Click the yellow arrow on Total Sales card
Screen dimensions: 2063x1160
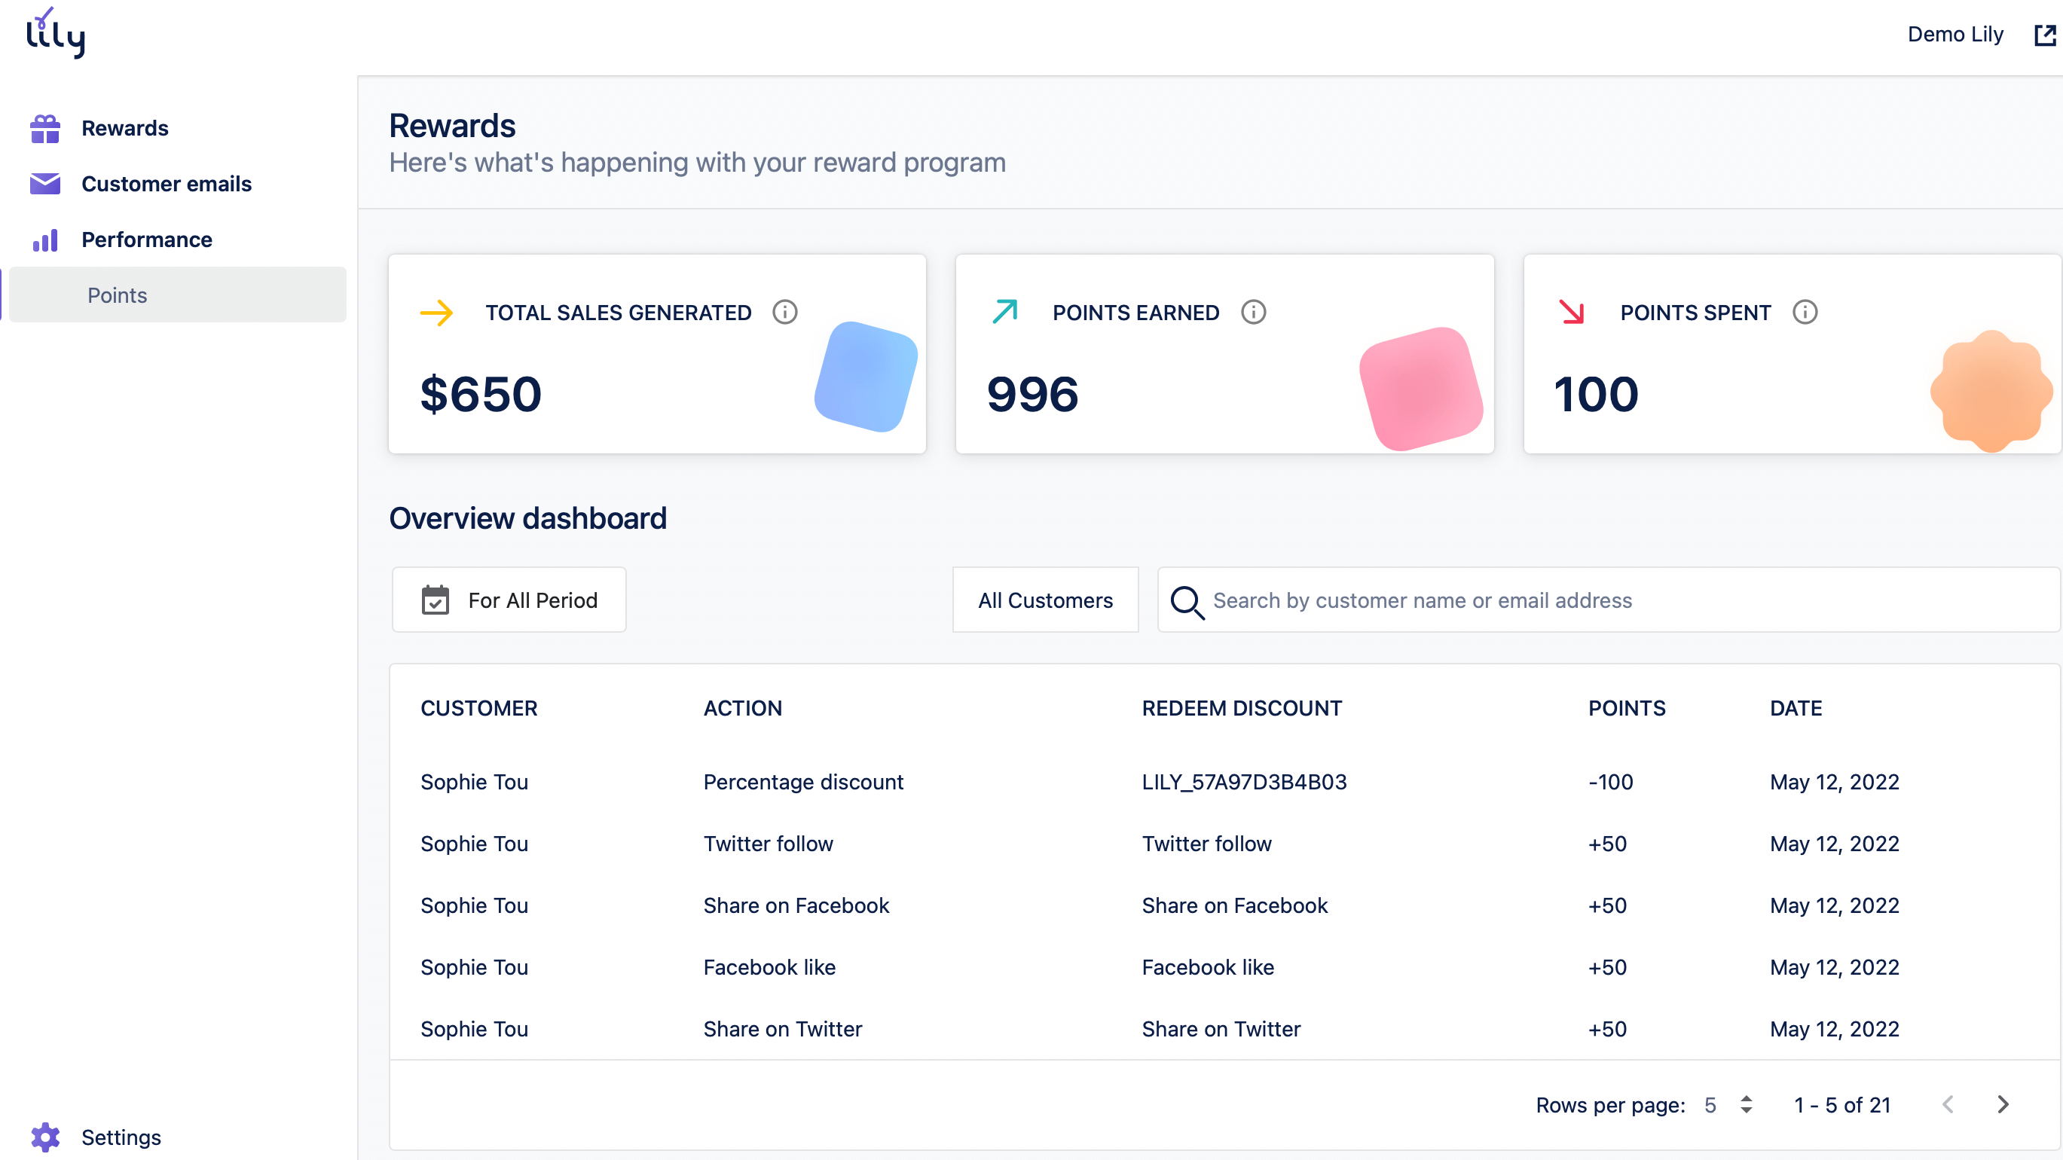[x=436, y=312]
